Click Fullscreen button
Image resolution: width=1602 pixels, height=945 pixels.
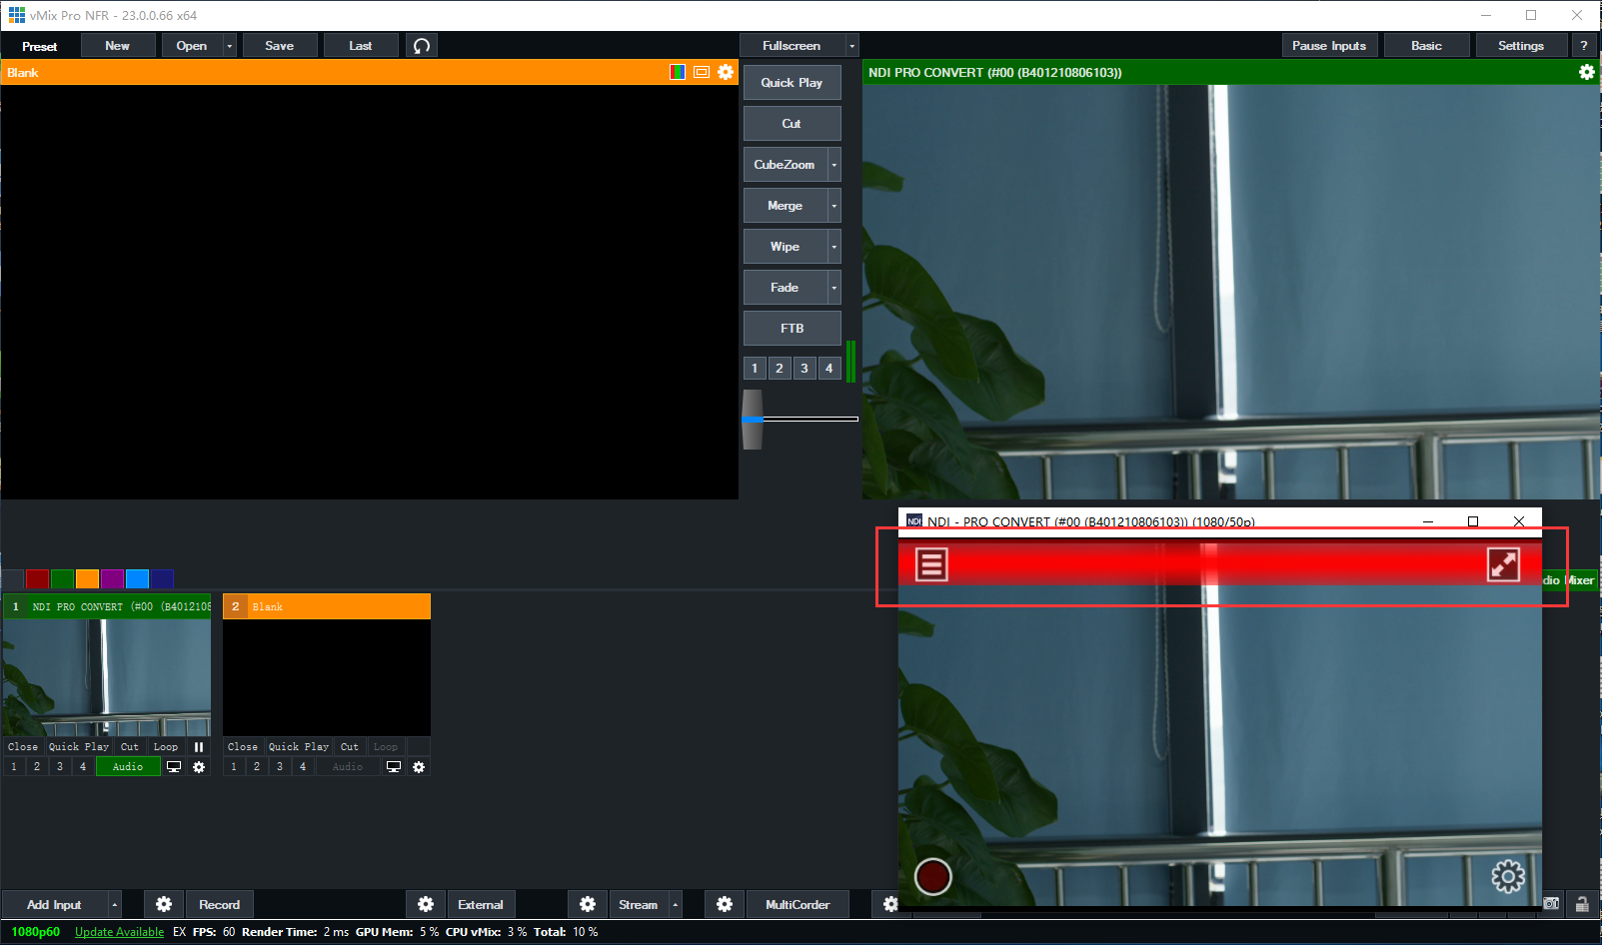click(x=792, y=46)
